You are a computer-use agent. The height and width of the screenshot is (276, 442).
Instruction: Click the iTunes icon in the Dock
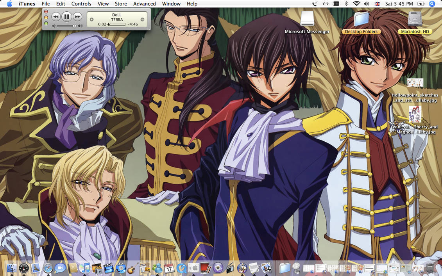[x=84, y=267]
